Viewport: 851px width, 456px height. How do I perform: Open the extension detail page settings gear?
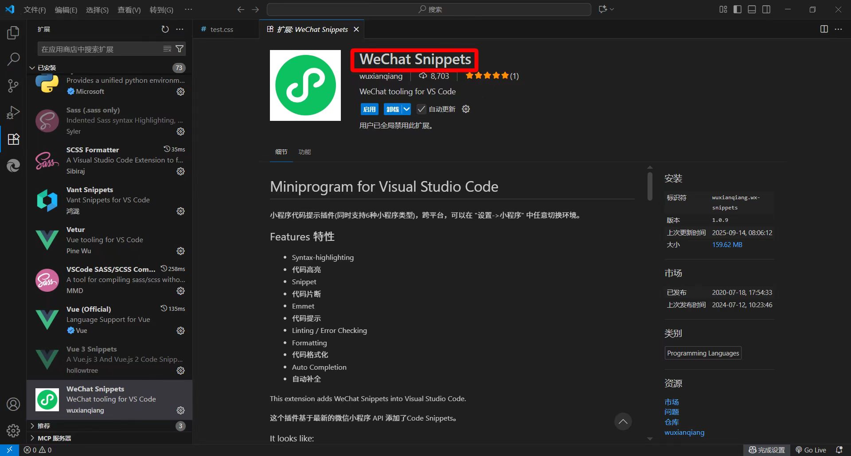[x=466, y=109]
